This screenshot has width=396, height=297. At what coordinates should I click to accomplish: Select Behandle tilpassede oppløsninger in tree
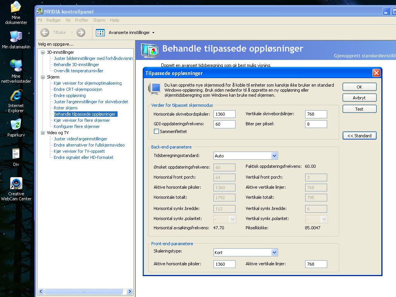coord(85,114)
